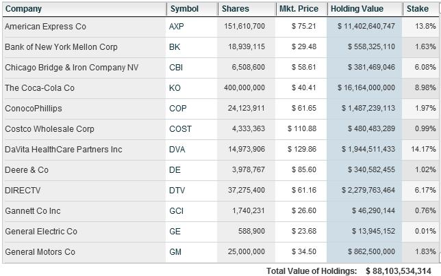Click General Electric Co company name
441x276 pixels.
coord(41,232)
